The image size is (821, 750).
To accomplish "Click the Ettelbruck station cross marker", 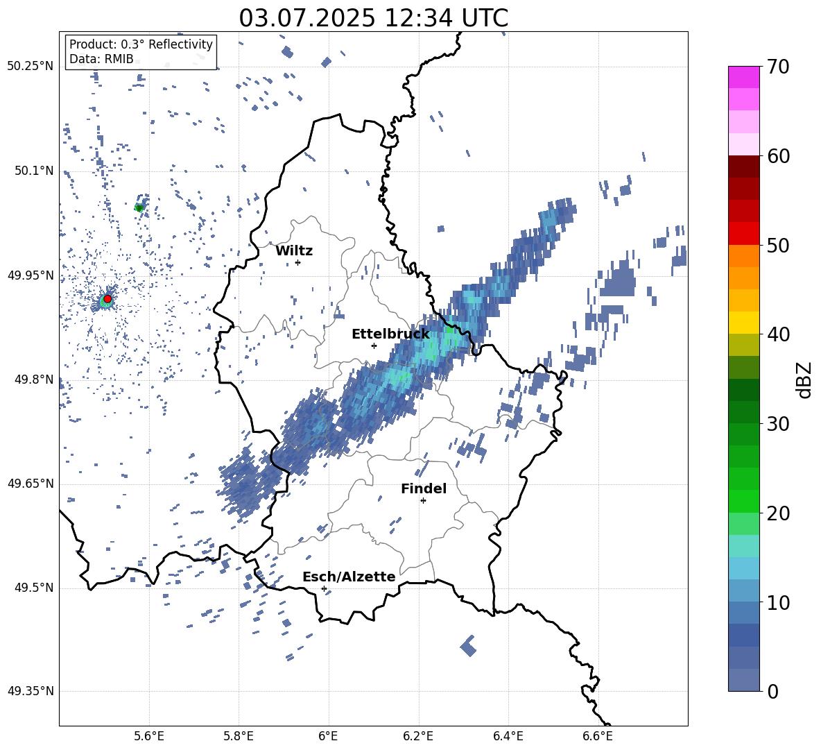I will tap(374, 346).
